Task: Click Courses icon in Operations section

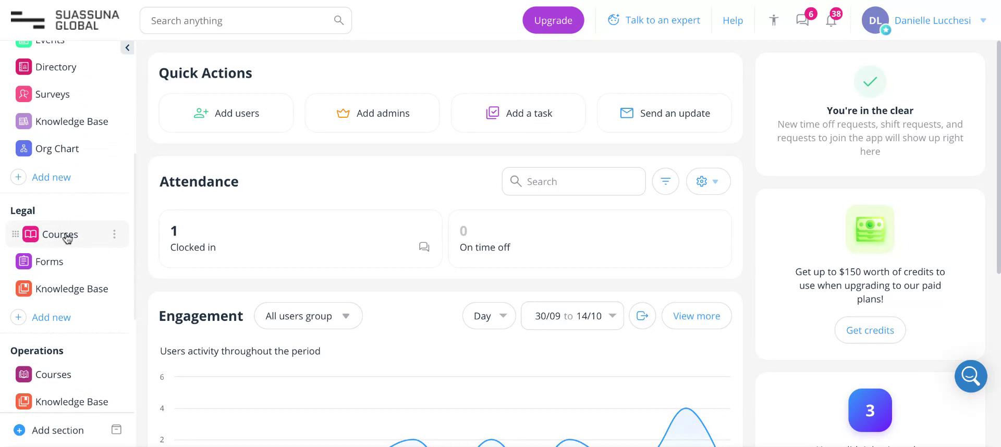Action: (23, 375)
